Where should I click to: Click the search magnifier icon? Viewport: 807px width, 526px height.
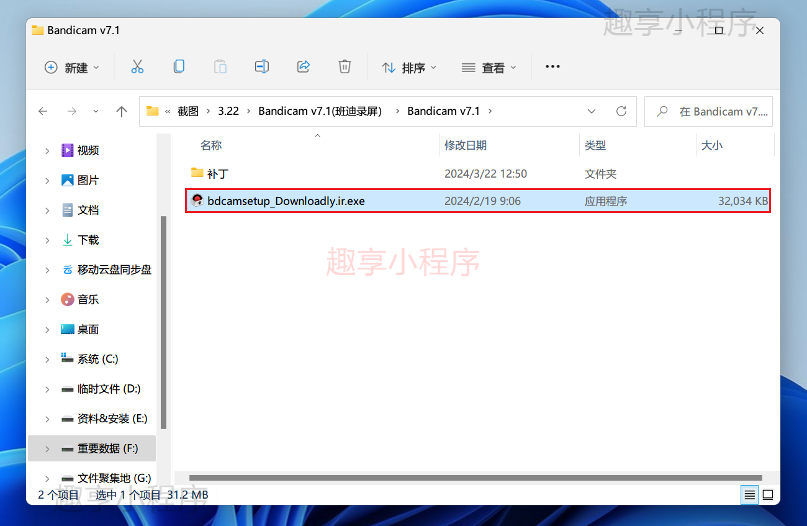662,111
